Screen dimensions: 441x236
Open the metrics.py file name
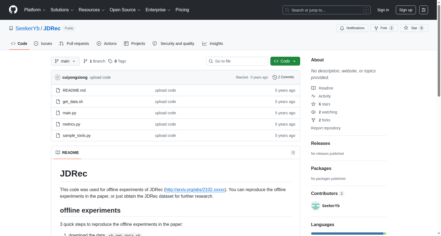click(x=71, y=124)
